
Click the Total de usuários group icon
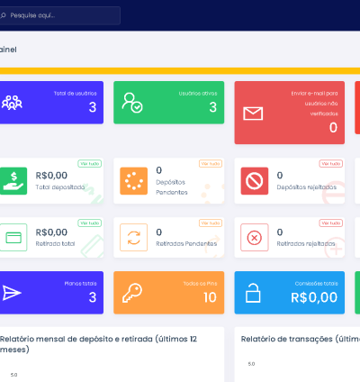tap(12, 103)
